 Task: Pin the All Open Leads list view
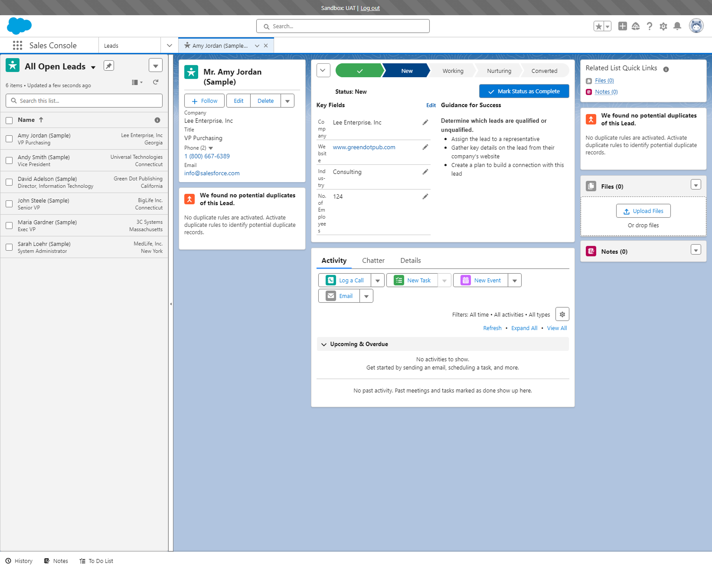point(108,65)
